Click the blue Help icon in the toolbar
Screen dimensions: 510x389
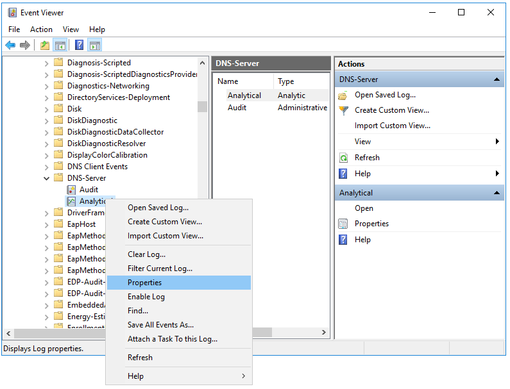pos(79,45)
